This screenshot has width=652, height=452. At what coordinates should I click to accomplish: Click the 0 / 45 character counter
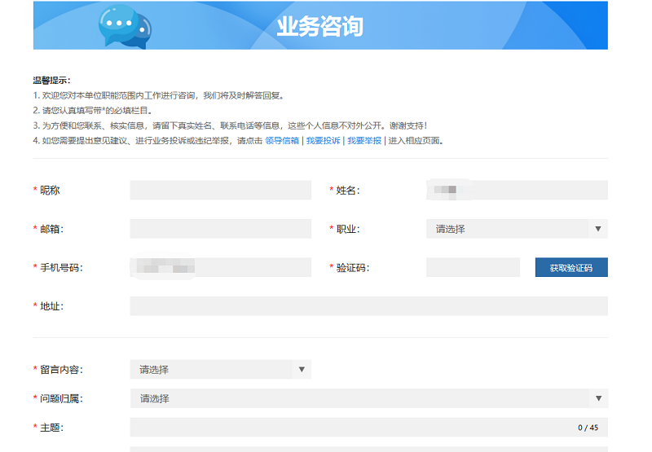588,428
